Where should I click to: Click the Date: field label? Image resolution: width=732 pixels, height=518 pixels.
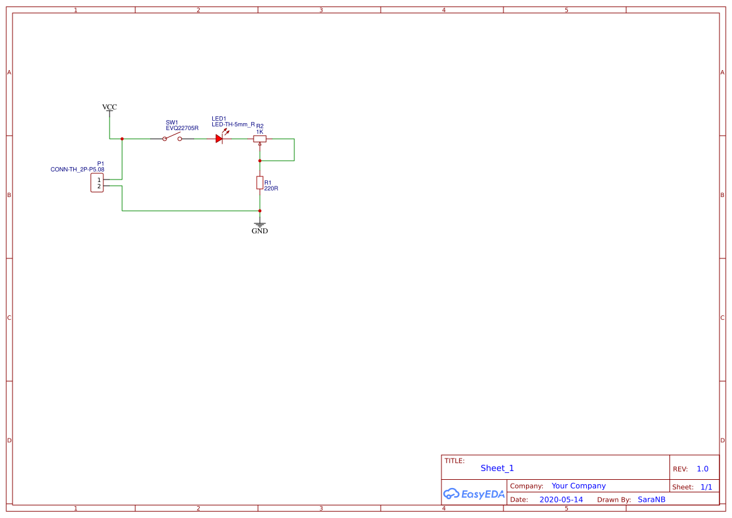click(519, 500)
